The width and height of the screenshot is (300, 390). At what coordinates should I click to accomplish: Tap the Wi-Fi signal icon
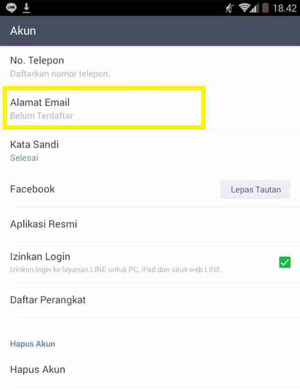tap(244, 8)
